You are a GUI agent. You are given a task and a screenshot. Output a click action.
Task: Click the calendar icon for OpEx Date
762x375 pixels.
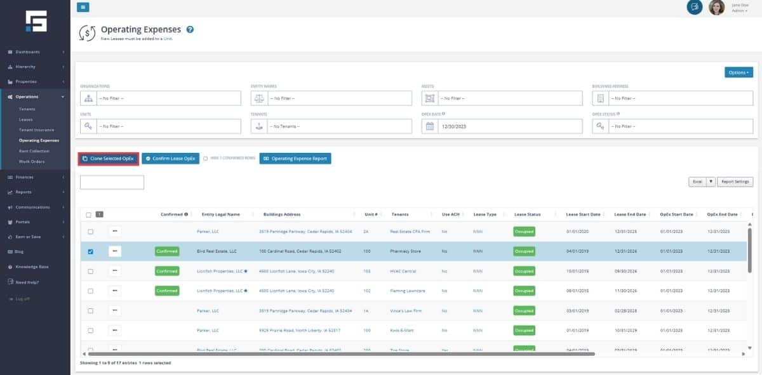pos(430,126)
